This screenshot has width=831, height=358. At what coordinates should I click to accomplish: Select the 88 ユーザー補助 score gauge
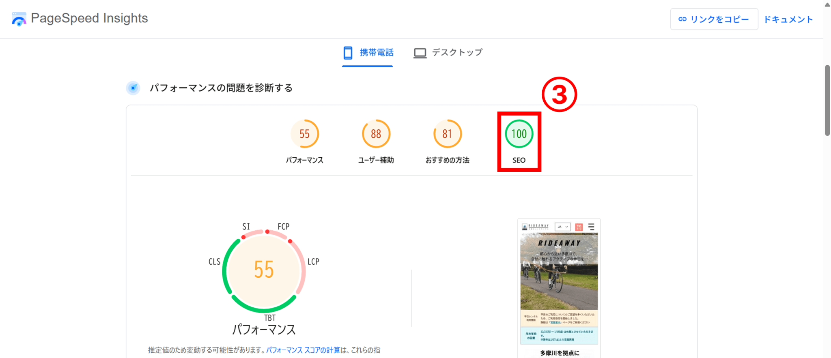376,134
